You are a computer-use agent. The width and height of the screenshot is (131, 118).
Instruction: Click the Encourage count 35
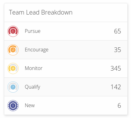click(x=117, y=50)
